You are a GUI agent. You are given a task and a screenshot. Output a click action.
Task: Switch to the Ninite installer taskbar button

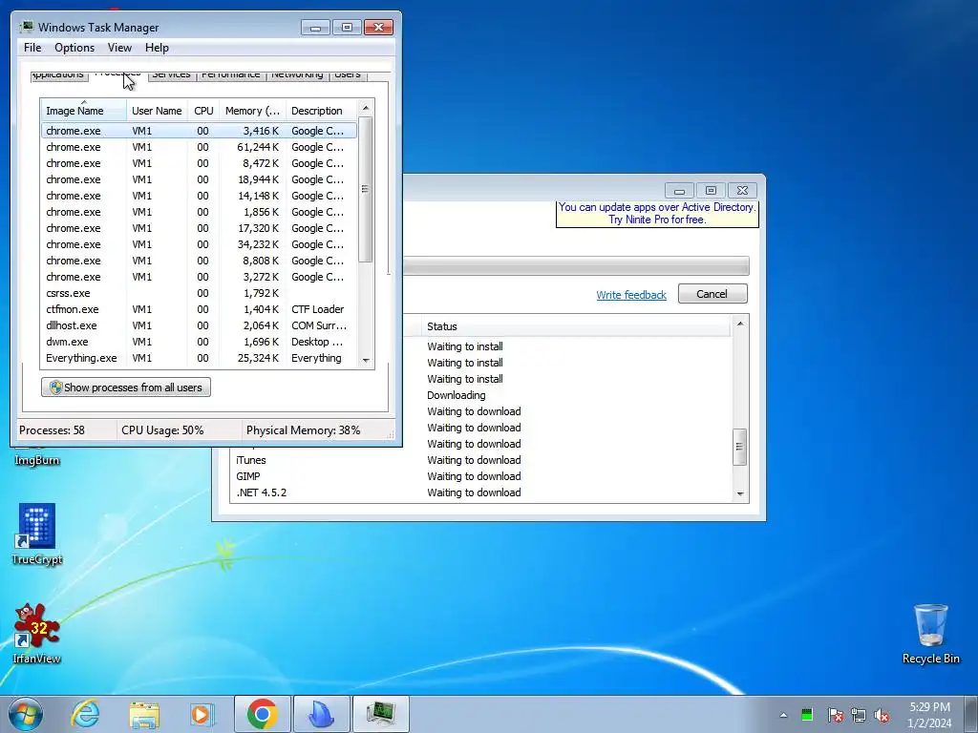pos(321,714)
